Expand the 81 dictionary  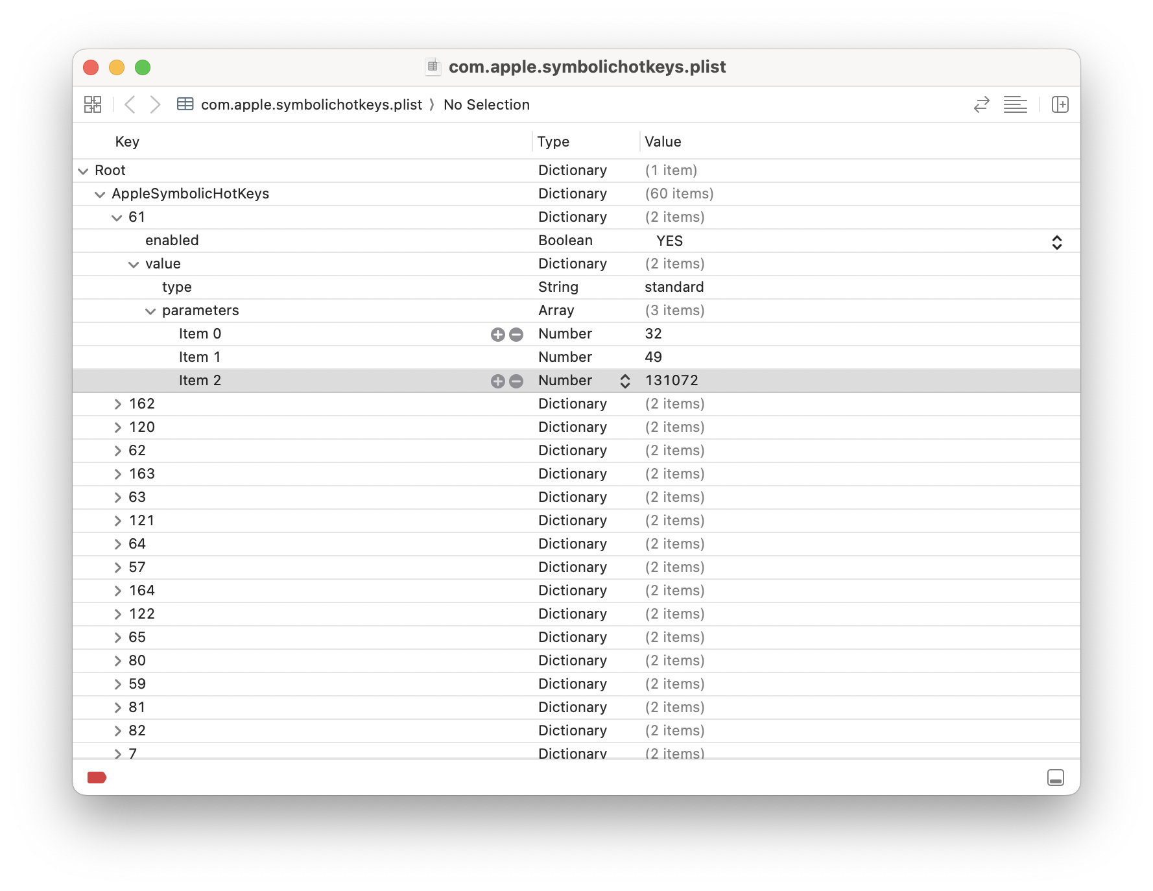click(117, 707)
